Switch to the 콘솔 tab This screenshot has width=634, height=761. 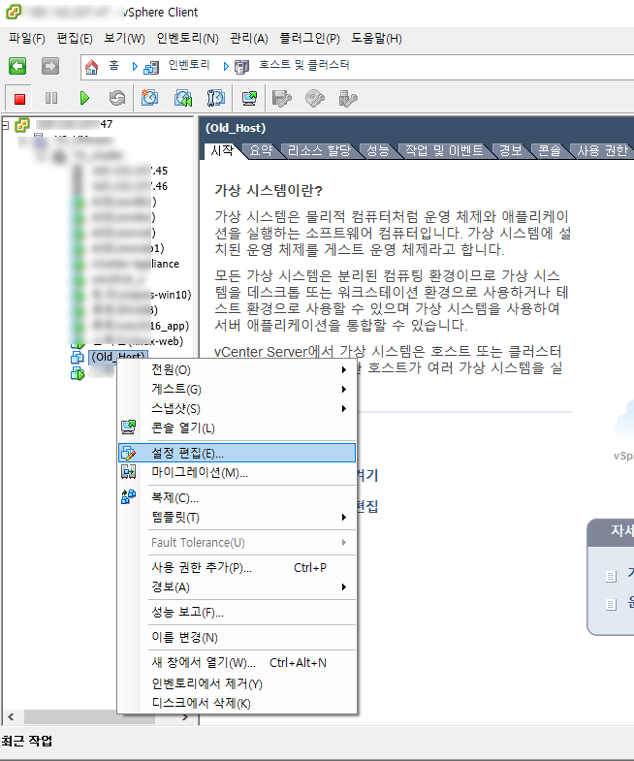pos(550,150)
